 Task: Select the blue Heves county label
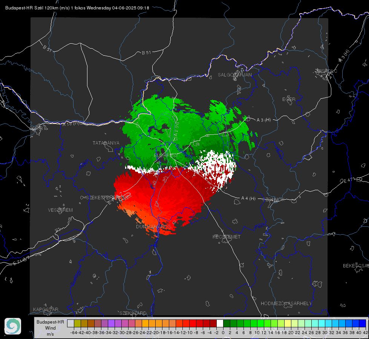pos(279,153)
